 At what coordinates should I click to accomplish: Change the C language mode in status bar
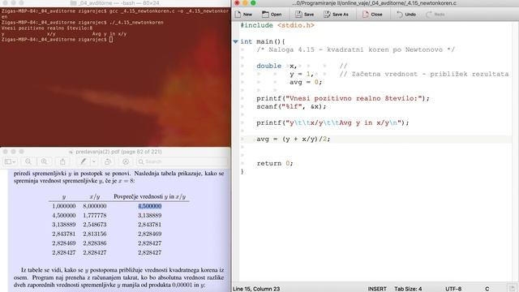click(487, 289)
